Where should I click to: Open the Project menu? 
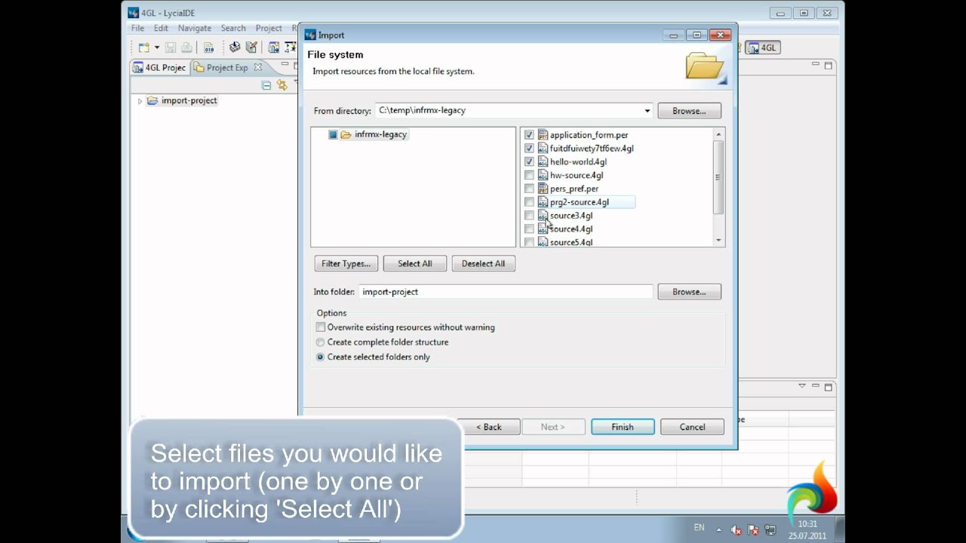pyautogui.click(x=269, y=28)
